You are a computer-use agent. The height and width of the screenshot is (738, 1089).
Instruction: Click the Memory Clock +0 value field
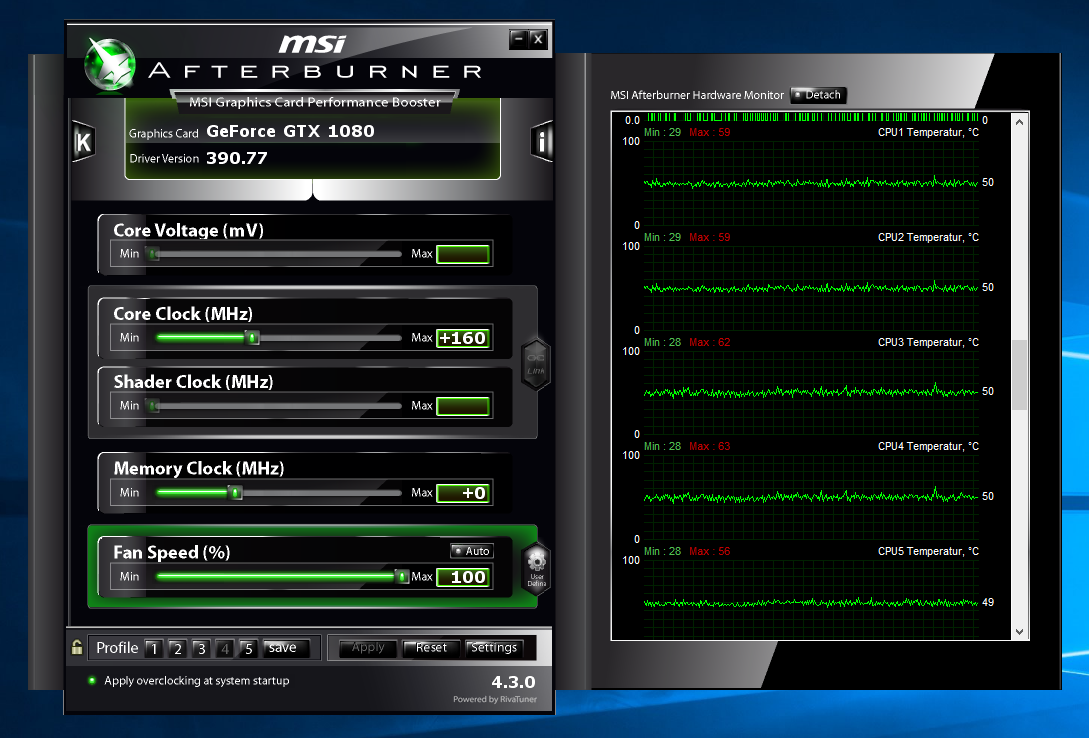463,493
